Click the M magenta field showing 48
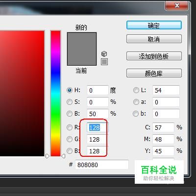196x196 pixels. [163, 139]
